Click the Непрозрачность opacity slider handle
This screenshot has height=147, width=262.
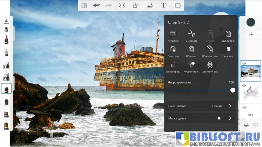click(x=233, y=90)
